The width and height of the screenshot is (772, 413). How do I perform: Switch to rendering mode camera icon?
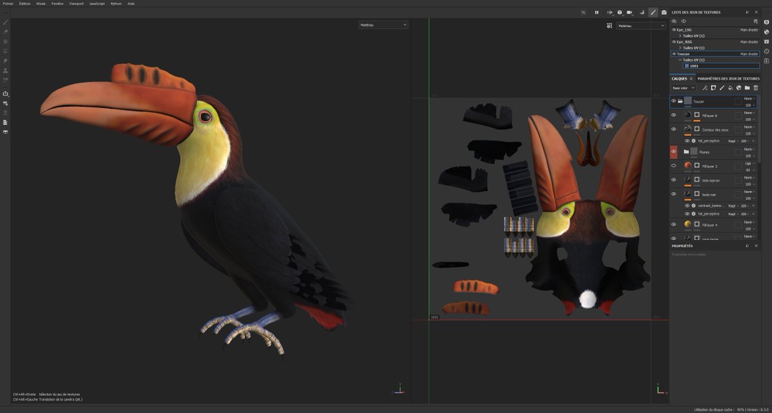coord(664,12)
